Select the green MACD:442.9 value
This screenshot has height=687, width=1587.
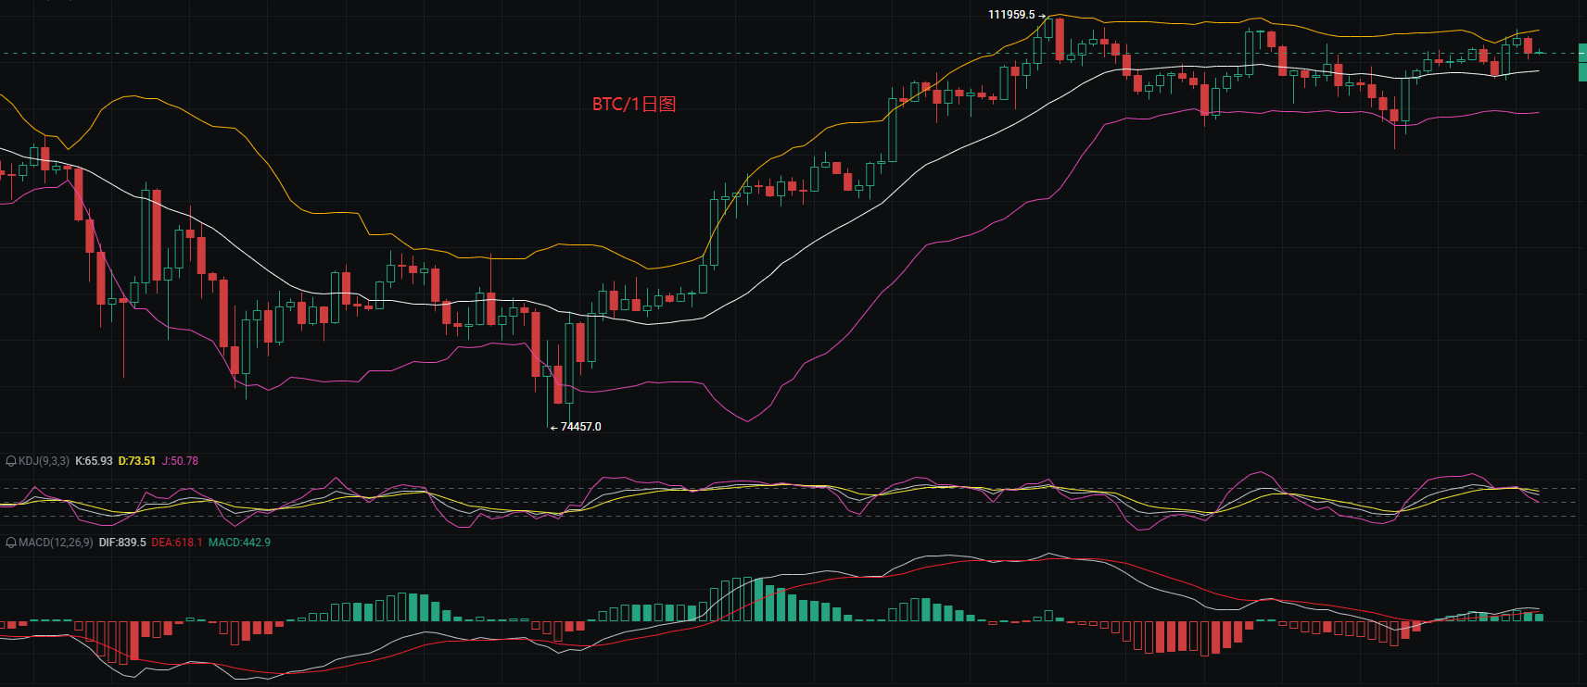(x=239, y=543)
